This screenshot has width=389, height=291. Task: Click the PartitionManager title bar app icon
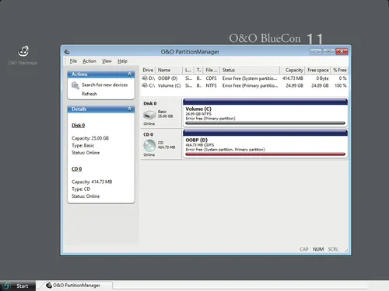click(x=67, y=52)
